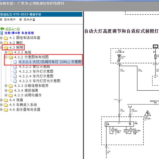This screenshot has height=159, width=159.
Task: Select 4.3.2 示意图和布线图 tree item
Action: point(31,57)
